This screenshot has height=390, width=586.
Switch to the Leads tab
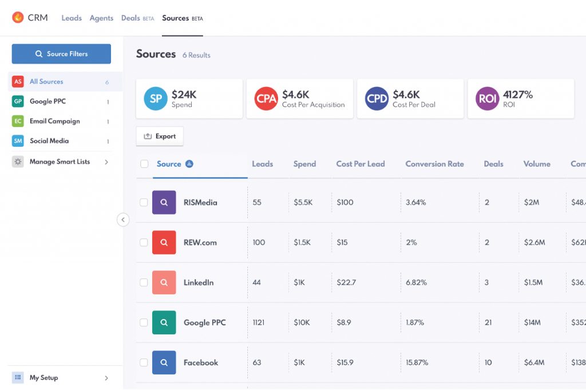pyautogui.click(x=72, y=18)
